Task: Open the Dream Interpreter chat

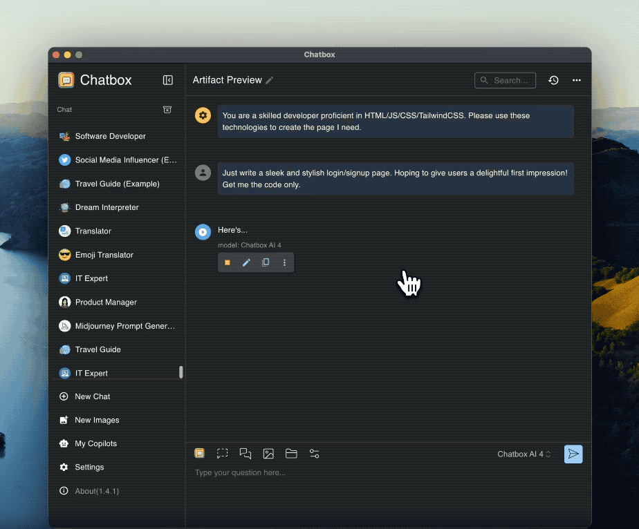Action: coord(118,207)
